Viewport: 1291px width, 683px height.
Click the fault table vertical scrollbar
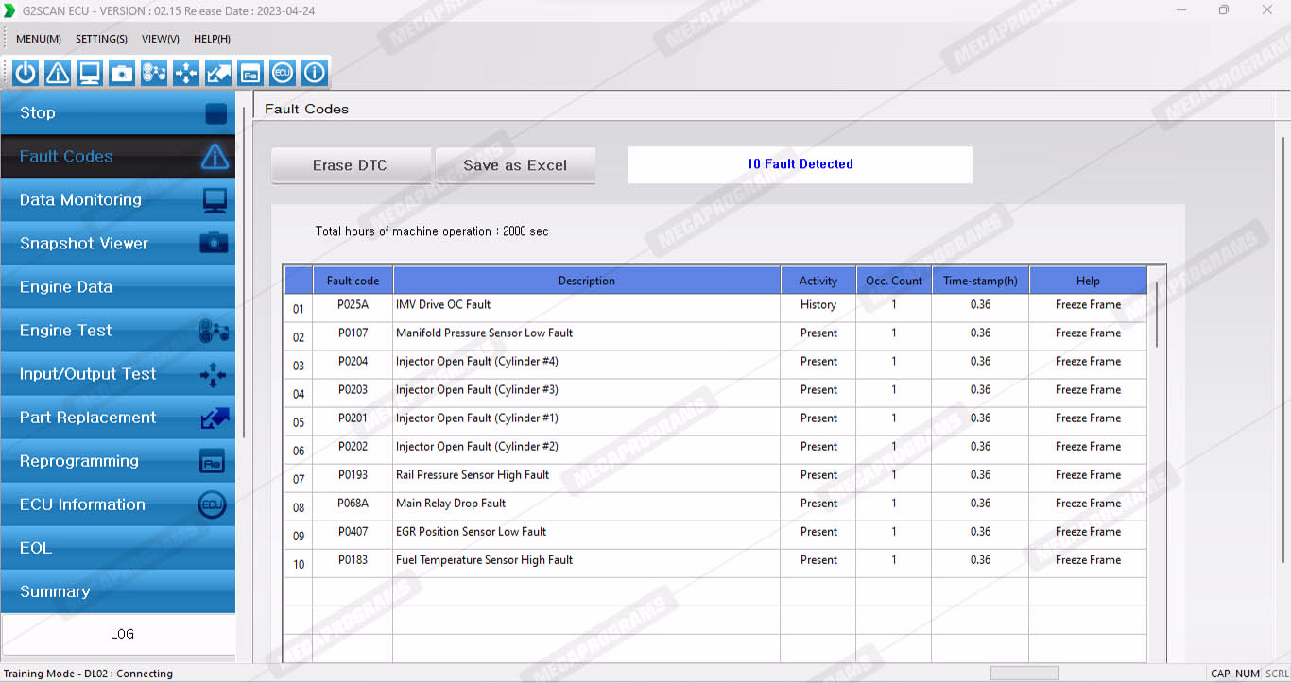pyautogui.click(x=1156, y=310)
